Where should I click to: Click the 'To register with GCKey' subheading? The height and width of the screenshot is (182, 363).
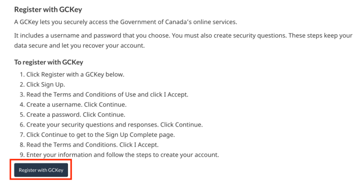click(x=49, y=62)
